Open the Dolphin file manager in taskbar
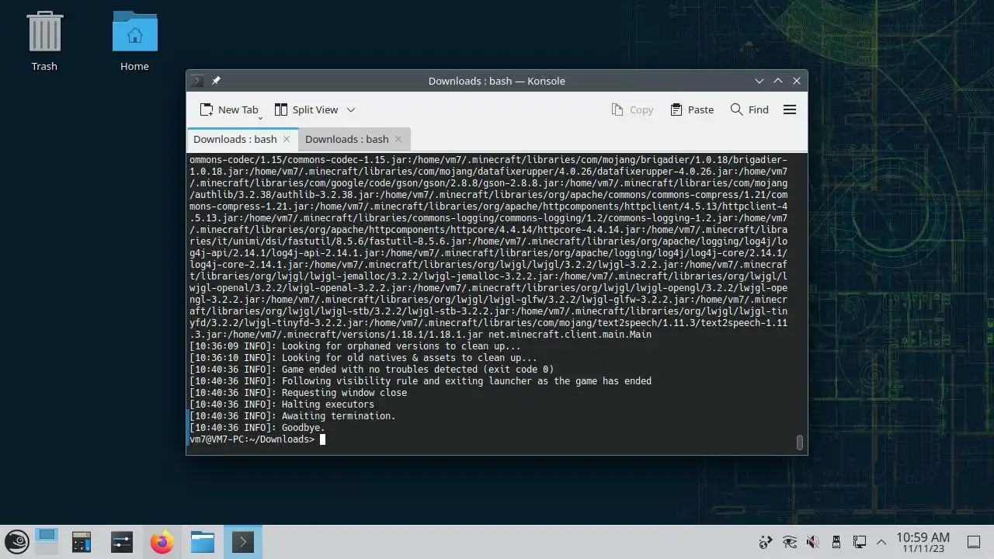Image resolution: width=994 pixels, height=559 pixels. (203, 542)
